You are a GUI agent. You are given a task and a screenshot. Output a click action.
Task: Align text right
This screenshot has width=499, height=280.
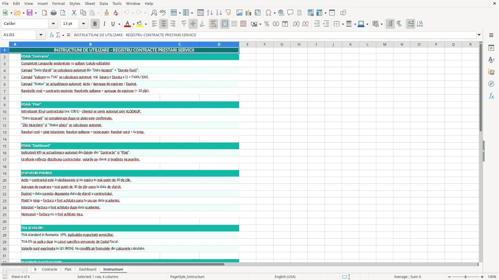click(173, 24)
